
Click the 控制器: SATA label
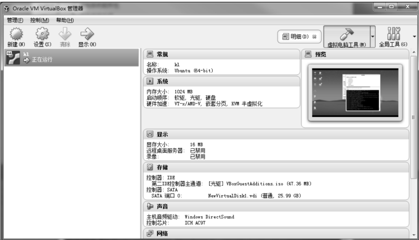point(162,190)
